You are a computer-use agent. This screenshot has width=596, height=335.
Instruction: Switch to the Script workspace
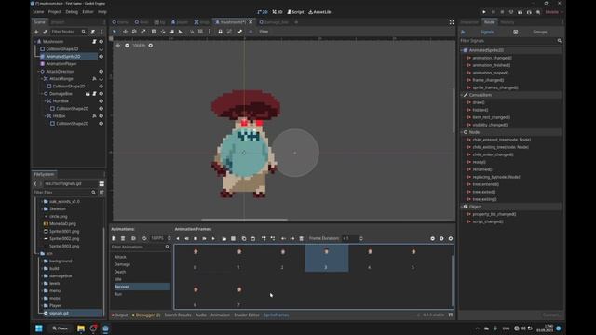pyautogui.click(x=296, y=12)
